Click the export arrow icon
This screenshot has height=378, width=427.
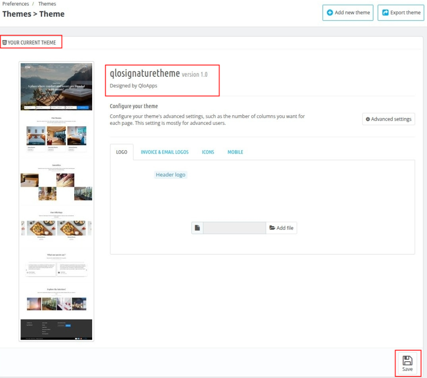(x=385, y=13)
